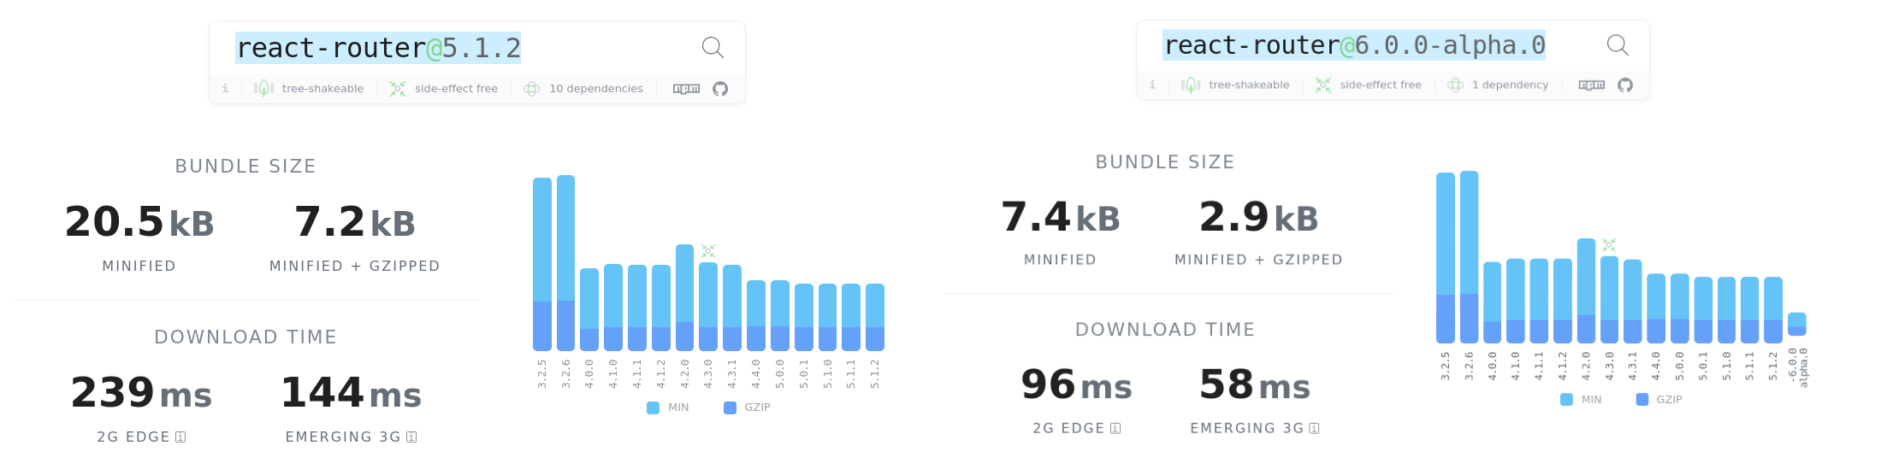Click the side-effect marker above the 4.3.0 bar in the 5.1.2 chart
Screen dimensions: 1893x469
pyautogui.click(x=708, y=251)
